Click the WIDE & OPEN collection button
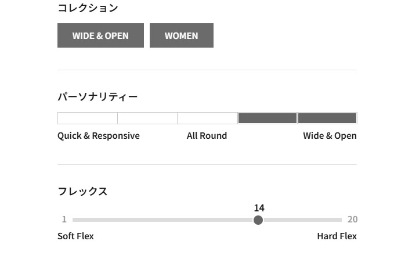 pyautogui.click(x=100, y=35)
